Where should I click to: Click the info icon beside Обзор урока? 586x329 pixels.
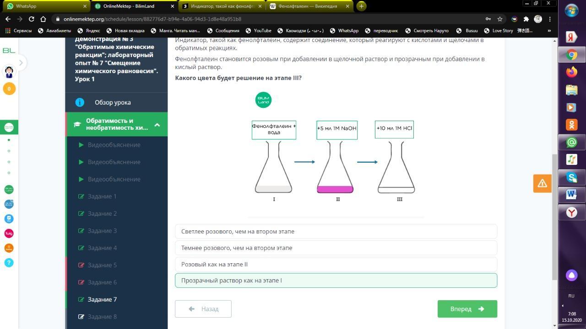click(80, 102)
